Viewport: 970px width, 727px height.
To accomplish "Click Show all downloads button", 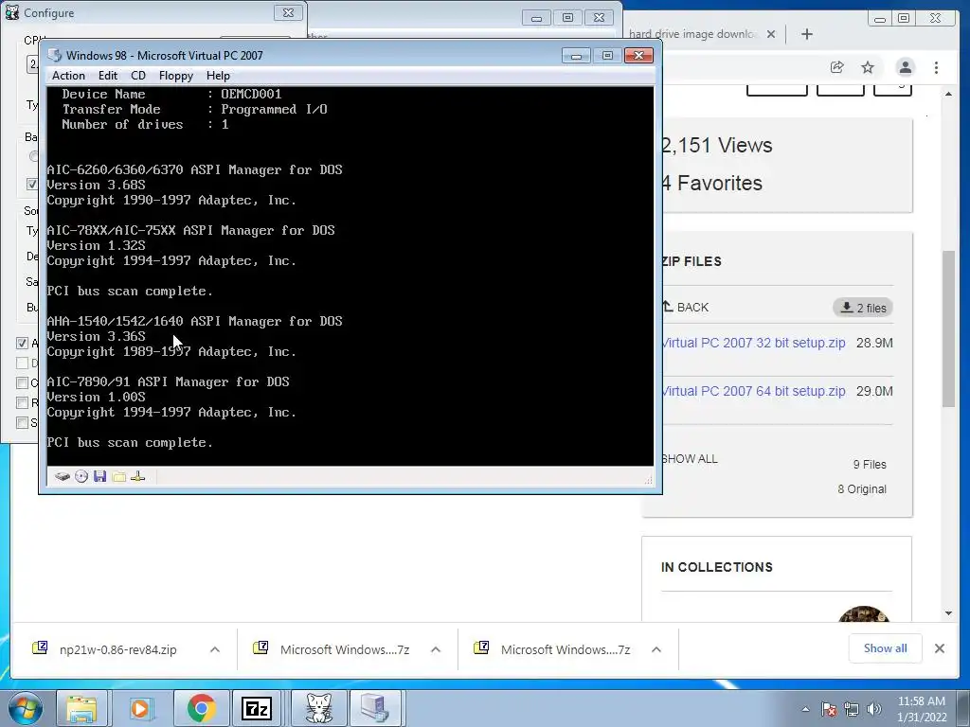I will 886,648.
